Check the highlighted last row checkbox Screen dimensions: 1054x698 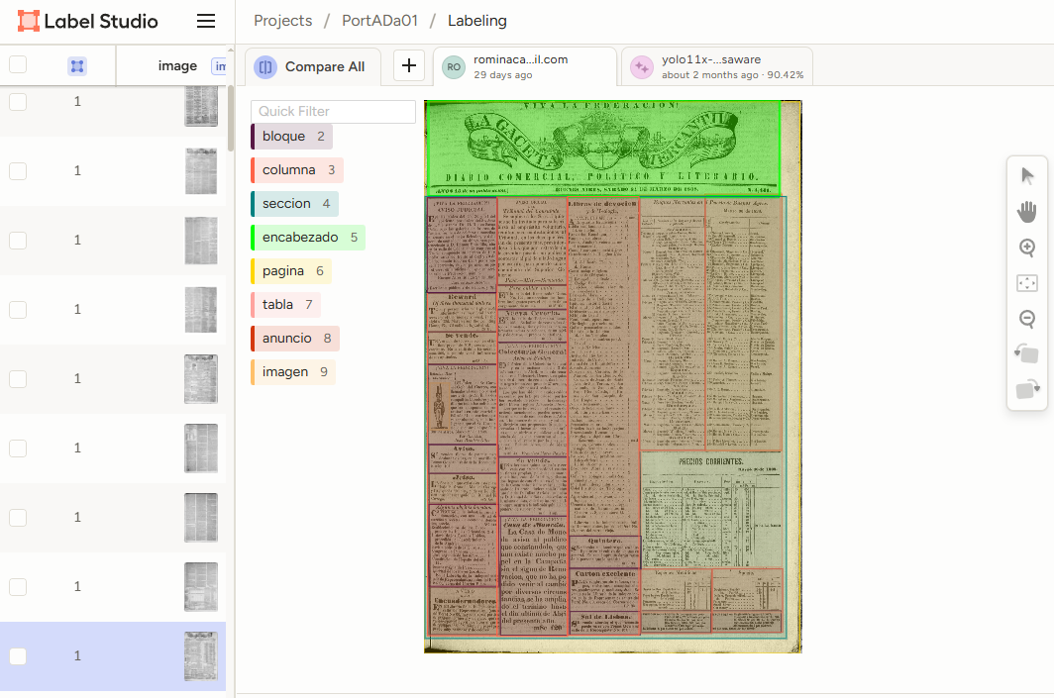pyautogui.click(x=18, y=655)
